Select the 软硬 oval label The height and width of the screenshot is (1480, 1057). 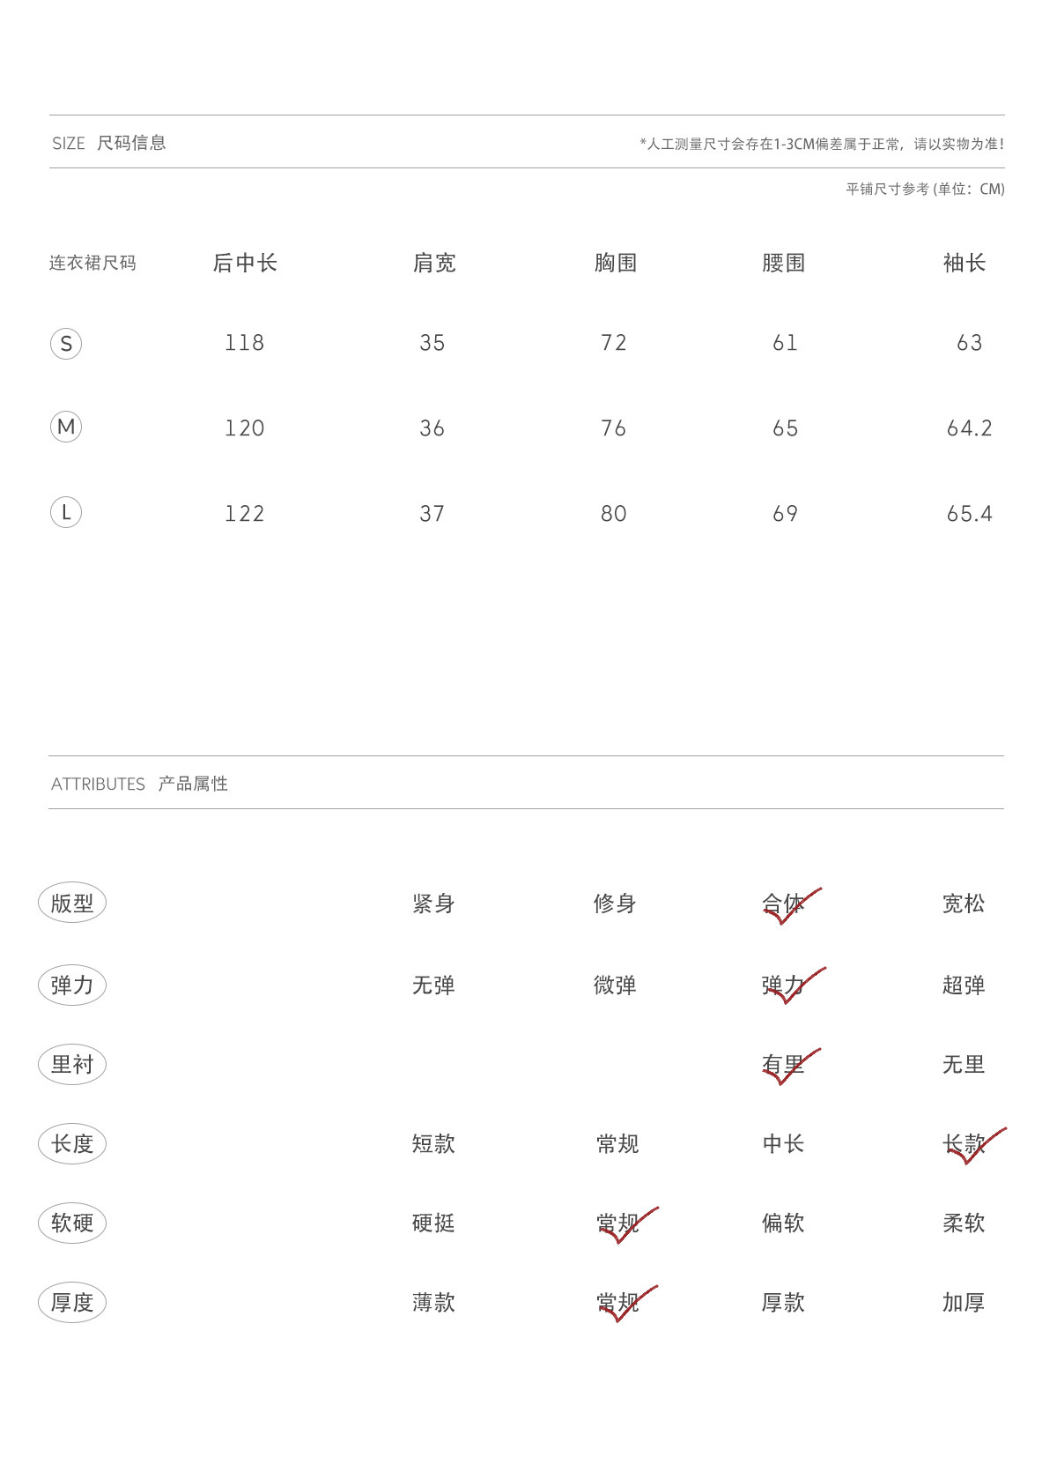click(x=72, y=1223)
